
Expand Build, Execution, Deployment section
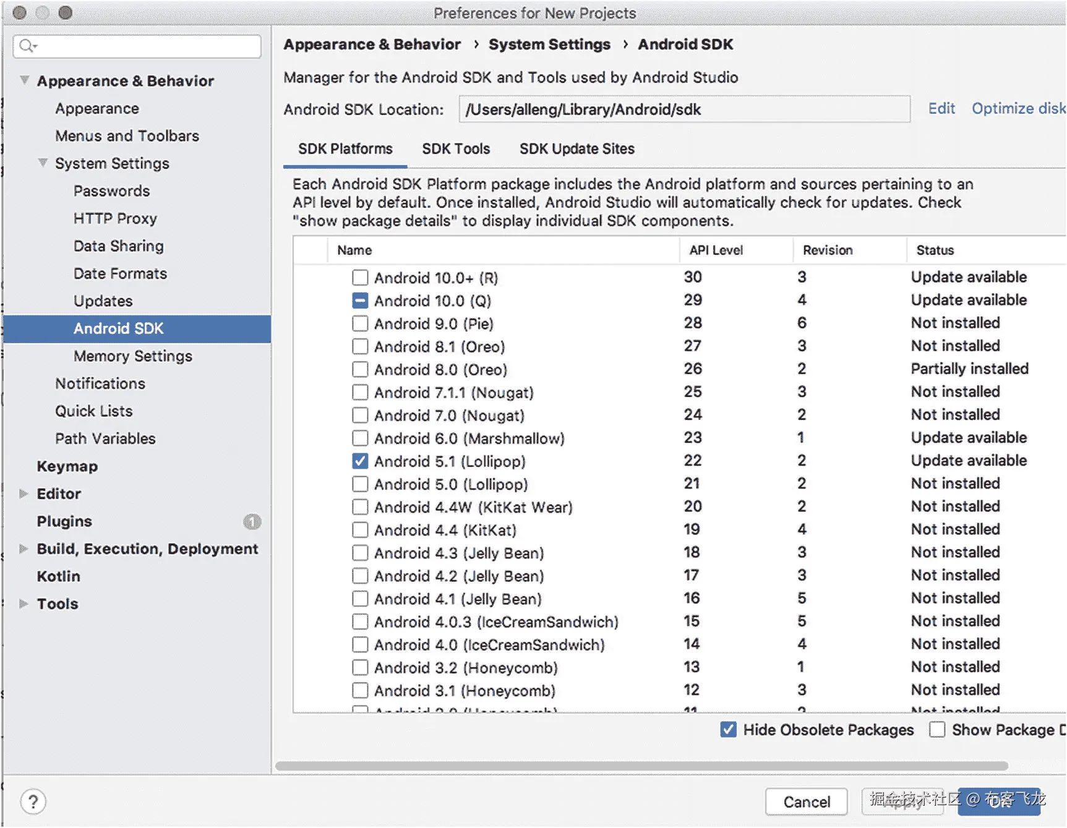(24, 548)
